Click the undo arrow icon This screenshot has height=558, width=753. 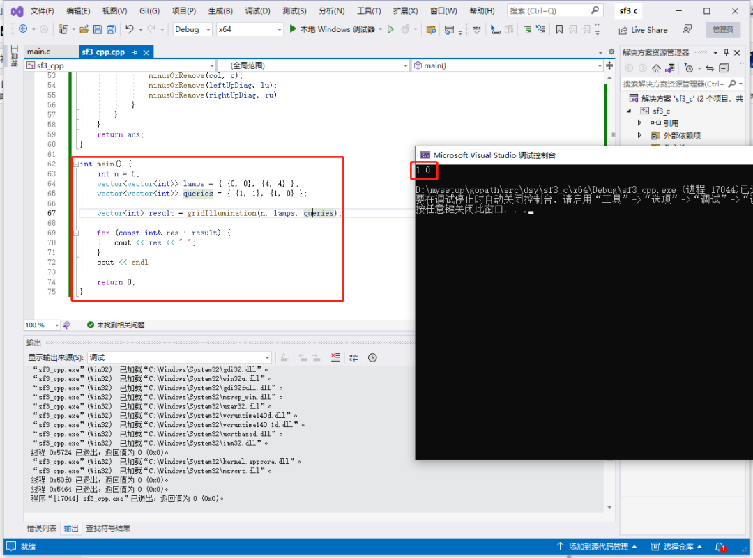tap(129, 29)
